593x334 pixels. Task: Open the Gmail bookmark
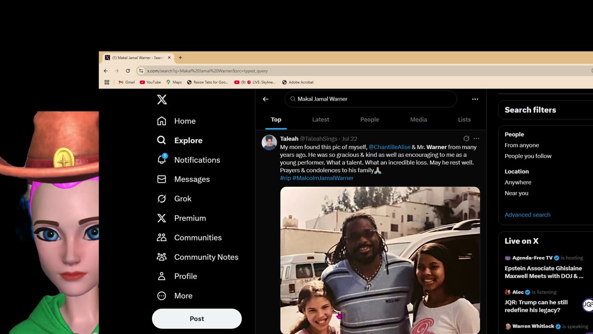click(x=126, y=82)
